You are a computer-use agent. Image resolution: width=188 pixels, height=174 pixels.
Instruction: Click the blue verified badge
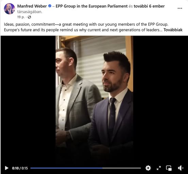(x=50, y=6)
